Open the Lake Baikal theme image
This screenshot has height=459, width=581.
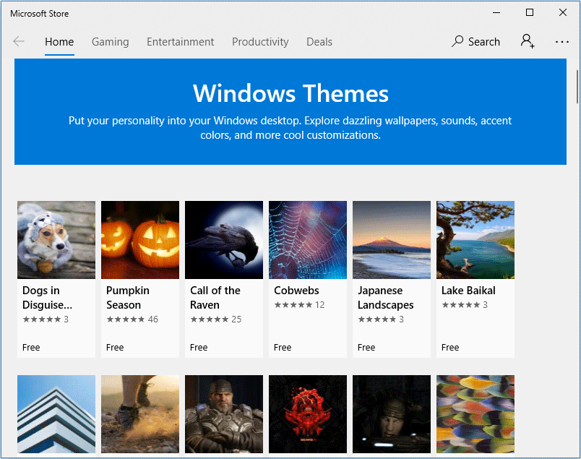pos(475,240)
